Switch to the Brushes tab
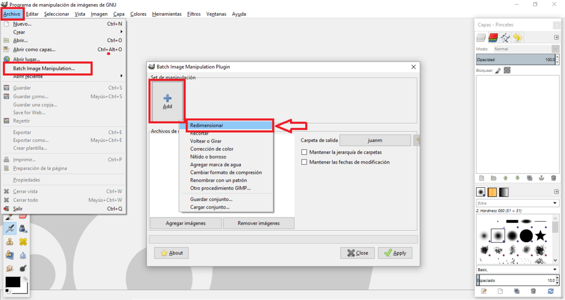This screenshot has height=300, width=565. pyautogui.click(x=481, y=192)
